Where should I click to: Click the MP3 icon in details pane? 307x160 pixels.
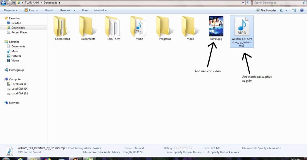click(9, 151)
